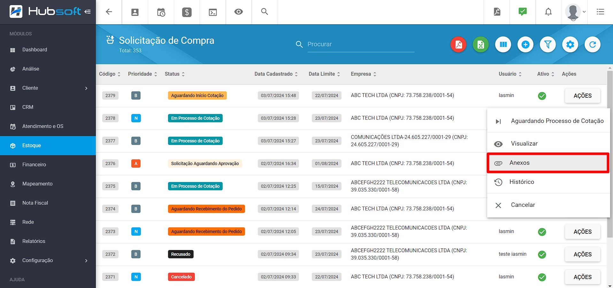
Task: Open the list menu icon at top right
Action: pos(600,12)
